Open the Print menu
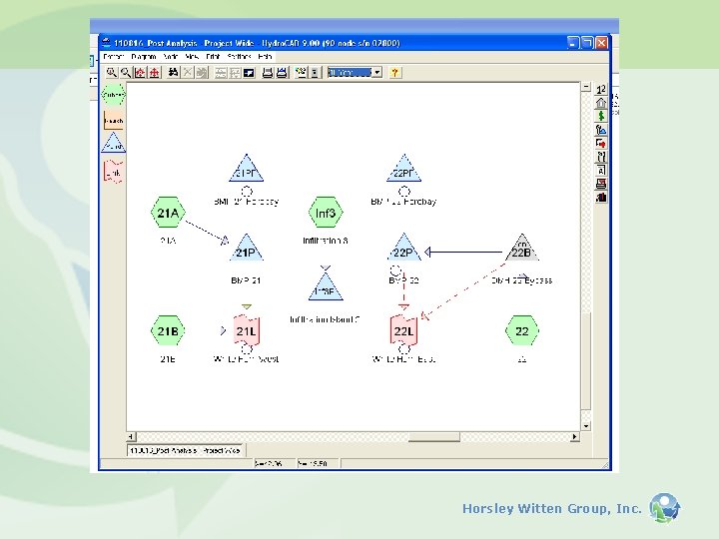This screenshot has height=539, width=719. tap(213, 56)
